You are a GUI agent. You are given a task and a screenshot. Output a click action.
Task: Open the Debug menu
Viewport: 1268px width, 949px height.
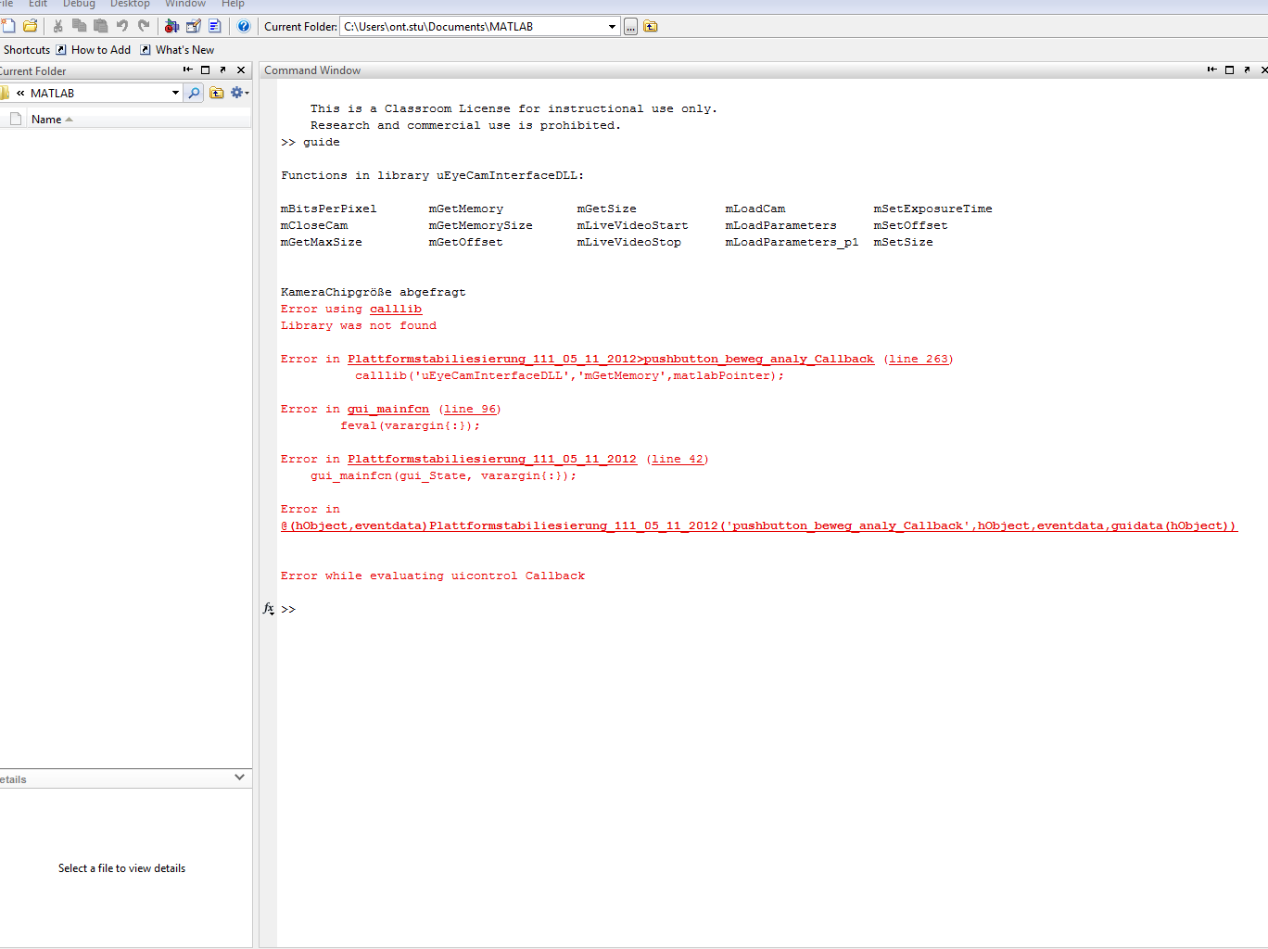coord(79,5)
